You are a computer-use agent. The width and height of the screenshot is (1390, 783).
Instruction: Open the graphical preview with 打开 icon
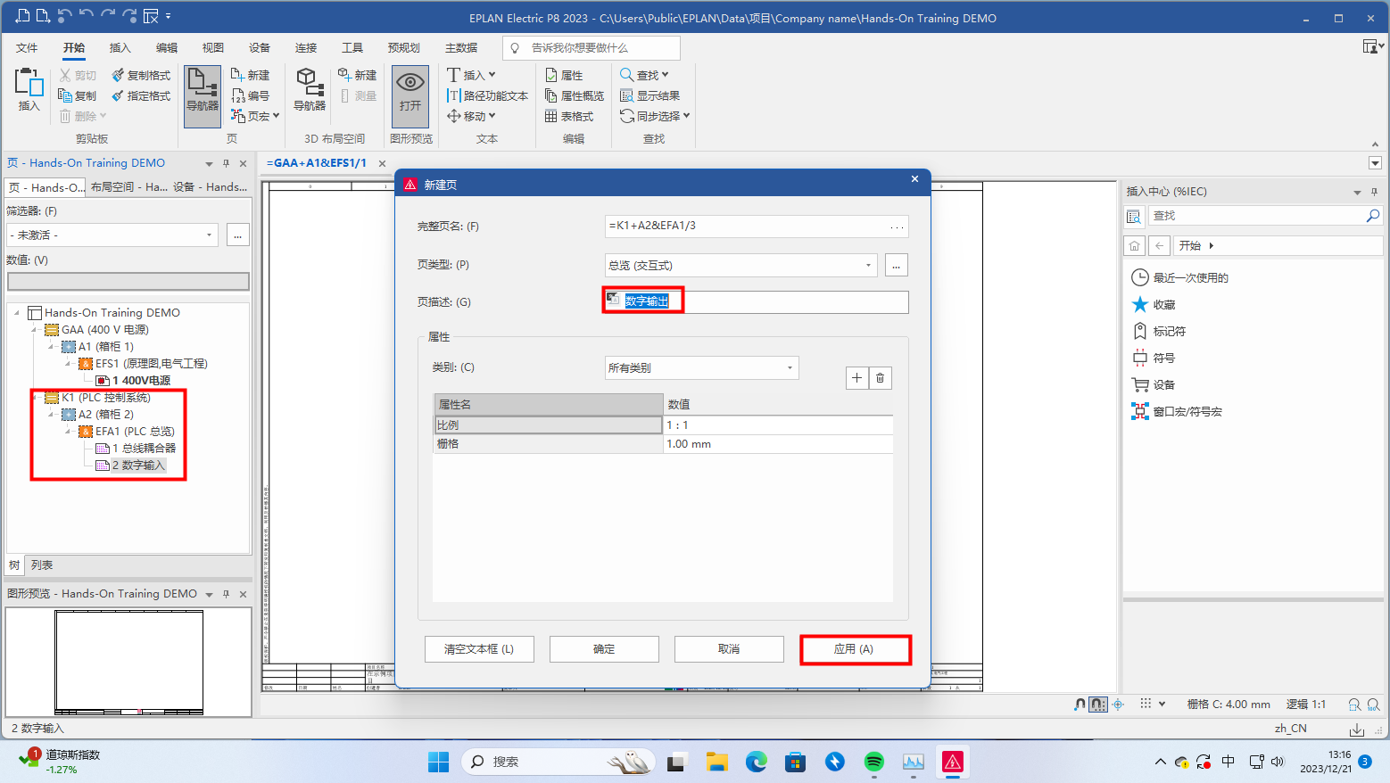click(x=410, y=95)
